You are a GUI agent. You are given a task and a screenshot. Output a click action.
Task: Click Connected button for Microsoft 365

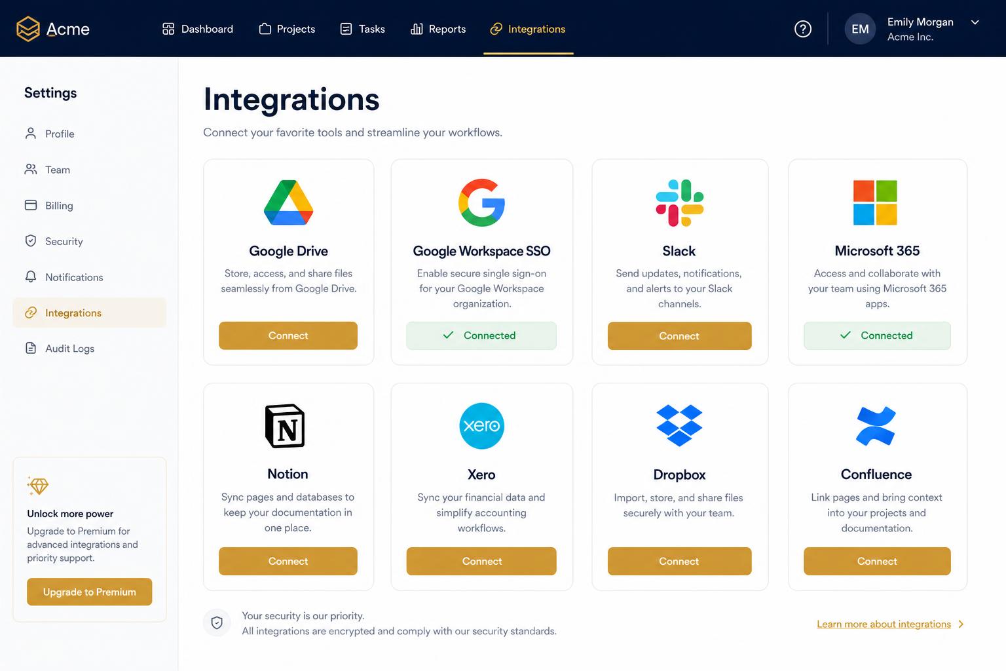pos(877,335)
